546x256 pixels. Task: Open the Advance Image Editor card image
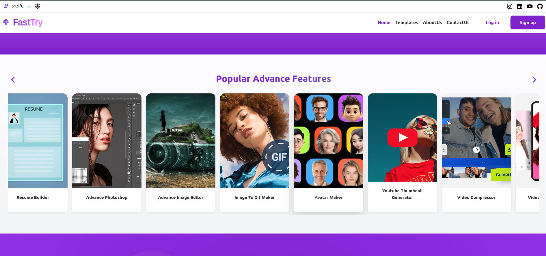181,141
